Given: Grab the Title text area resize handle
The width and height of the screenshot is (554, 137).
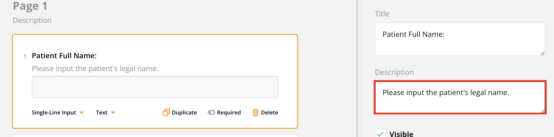Looking at the screenshot, I should [542, 53].
